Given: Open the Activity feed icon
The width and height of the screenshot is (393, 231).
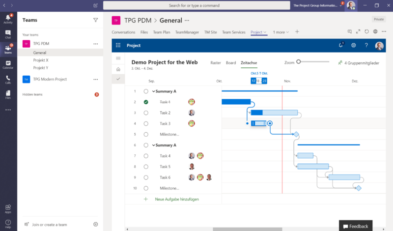Looking at the screenshot, I should tap(8, 19).
